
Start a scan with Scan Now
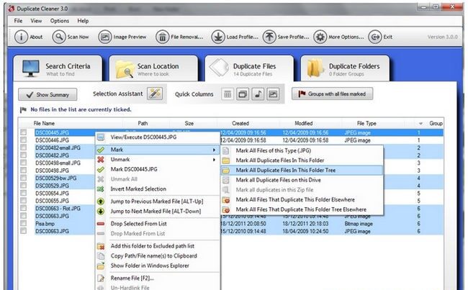point(71,37)
